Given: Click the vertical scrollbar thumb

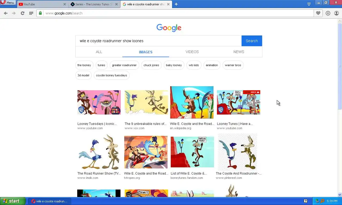Looking at the screenshot, I should tap(340, 66).
